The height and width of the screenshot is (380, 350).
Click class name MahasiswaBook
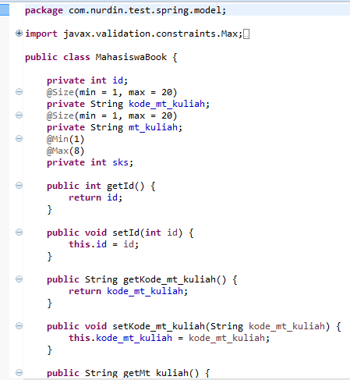(131, 57)
